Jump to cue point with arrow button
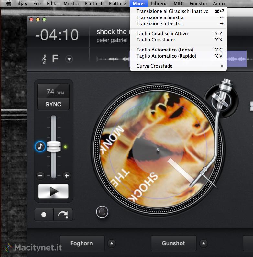 point(63,215)
